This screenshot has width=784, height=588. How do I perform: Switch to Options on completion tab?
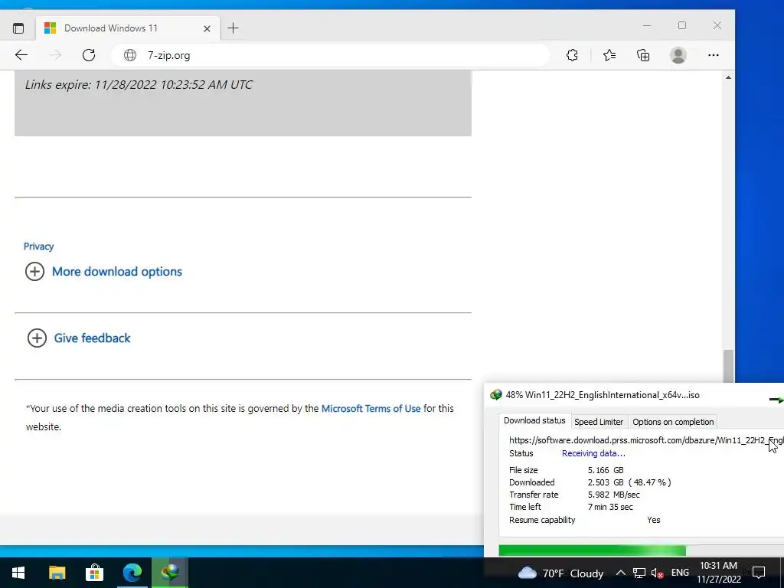[x=673, y=422]
